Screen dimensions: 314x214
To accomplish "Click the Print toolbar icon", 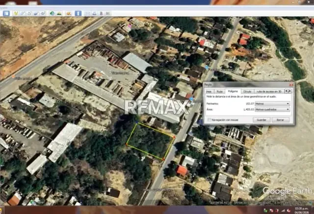I will click(94, 13).
